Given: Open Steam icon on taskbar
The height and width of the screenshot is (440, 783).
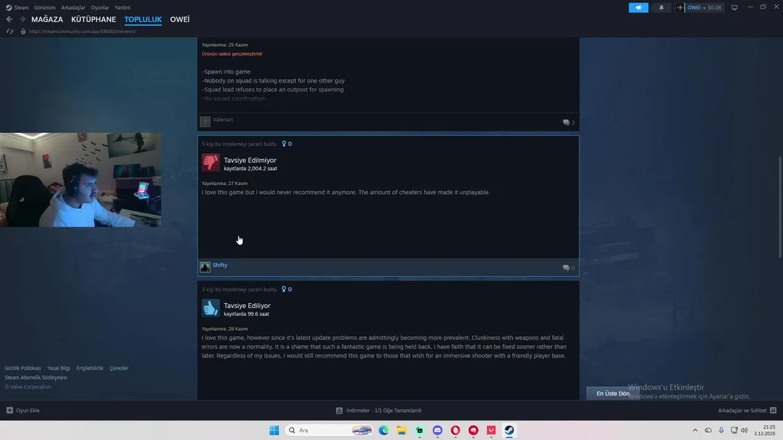Looking at the screenshot, I should [509, 430].
